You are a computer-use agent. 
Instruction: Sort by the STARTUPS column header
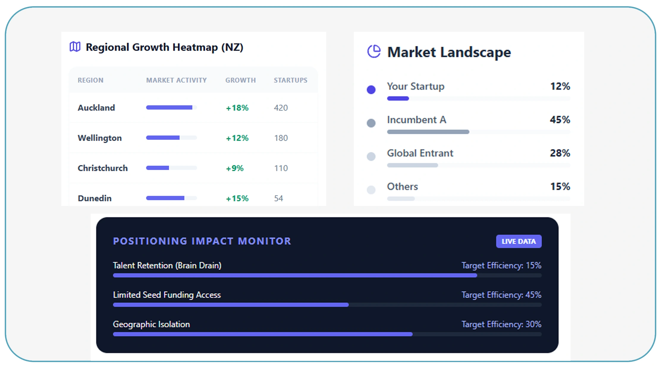point(291,80)
